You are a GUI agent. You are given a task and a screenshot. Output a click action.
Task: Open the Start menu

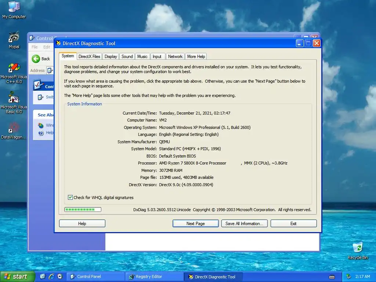point(18,277)
